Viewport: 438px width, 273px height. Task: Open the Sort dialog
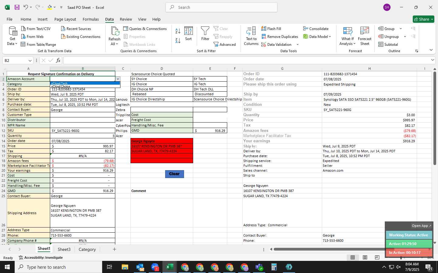(x=189, y=33)
